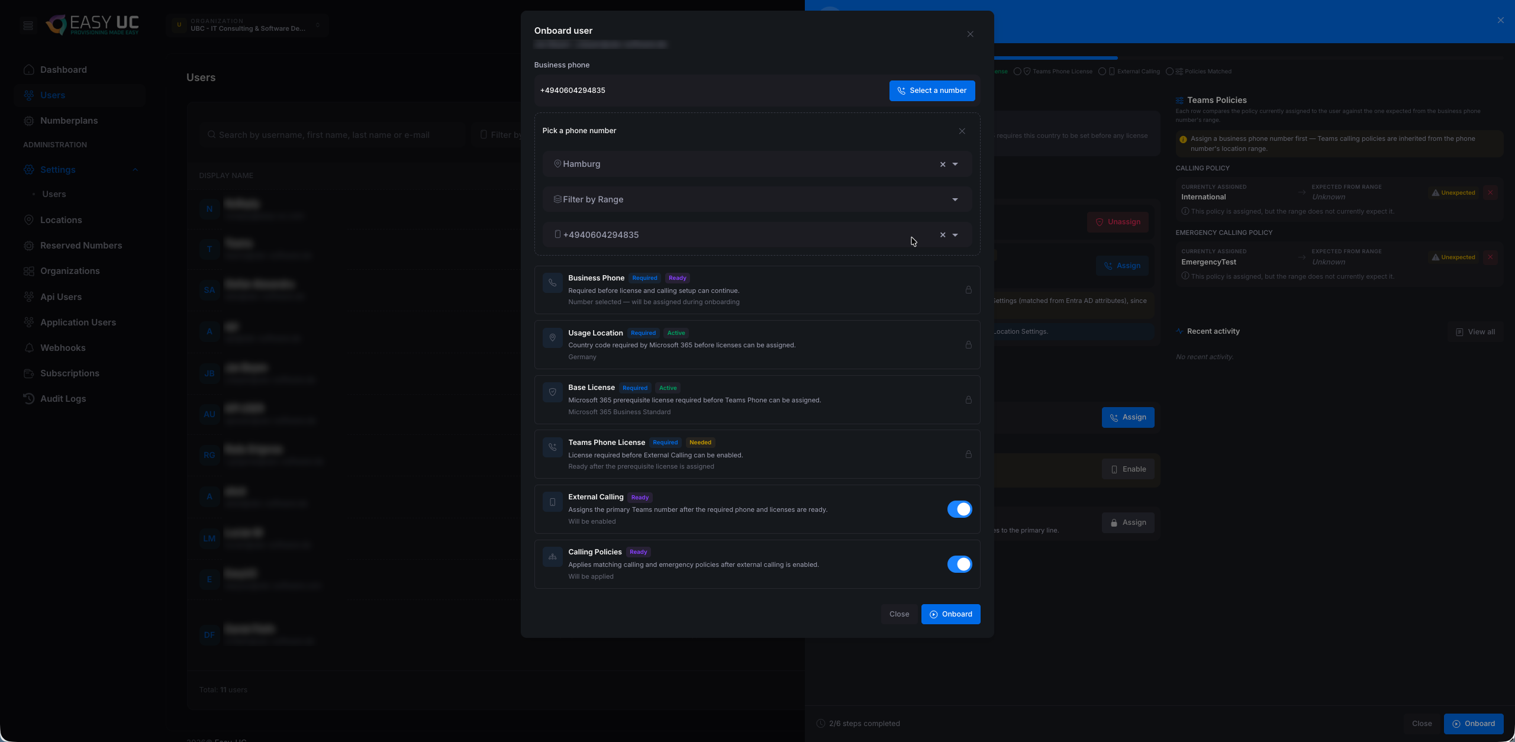Screen dimensions: 1515x742
Task: Click the Policies Matched step indicator
Action: pos(1199,72)
